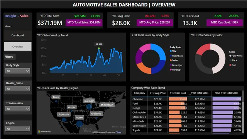Click the 23.59% sales growth figure
247x139 pixels.
(95, 16)
